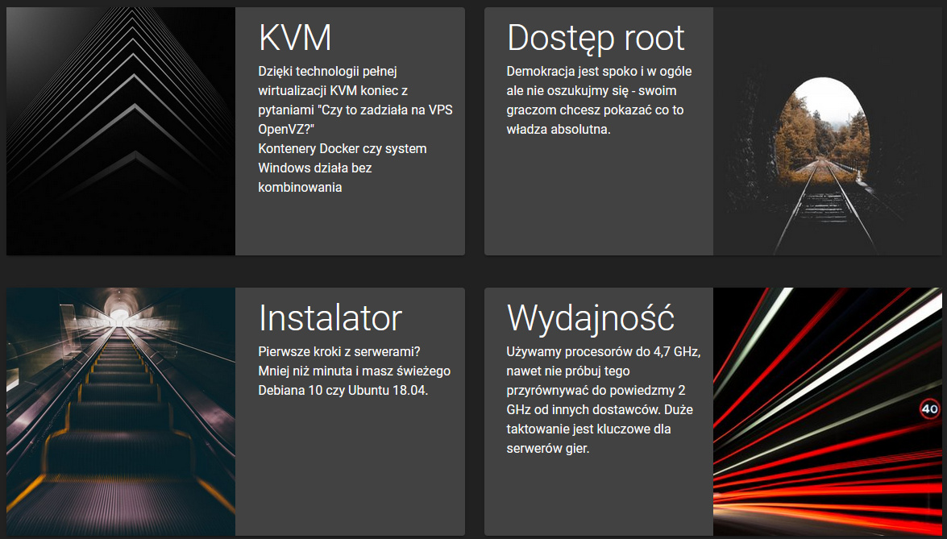
Task: Open the dark building image in KVM card
Action: [x=121, y=131]
